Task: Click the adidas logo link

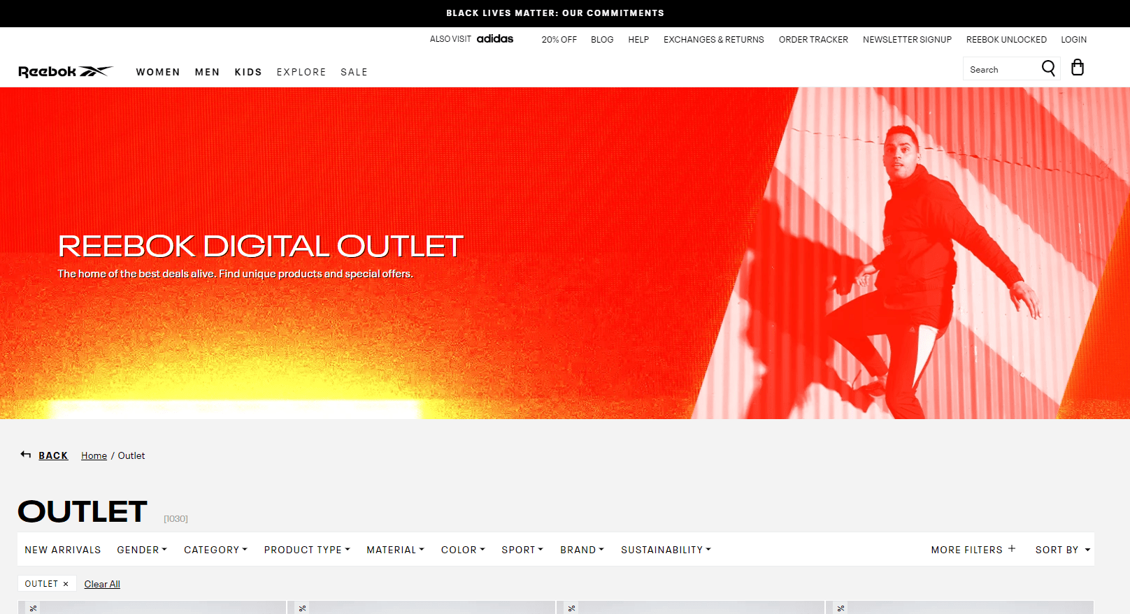Action: point(495,39)
